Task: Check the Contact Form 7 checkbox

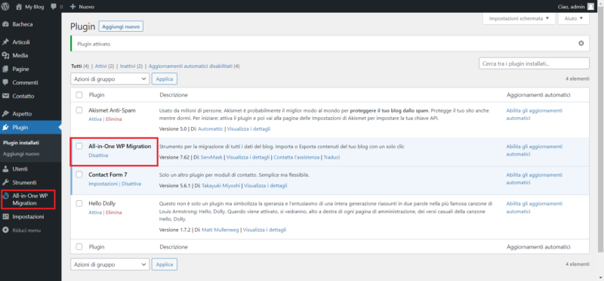Action: (79, 174)
